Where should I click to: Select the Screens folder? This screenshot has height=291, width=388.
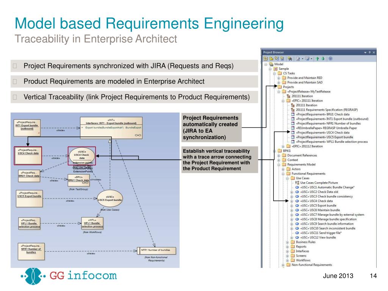pyautogui.click(x=301, y=256)
